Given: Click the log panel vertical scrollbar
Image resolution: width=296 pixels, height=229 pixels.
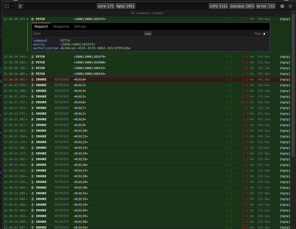Looking at the screenshot, I should coord(293,85).
